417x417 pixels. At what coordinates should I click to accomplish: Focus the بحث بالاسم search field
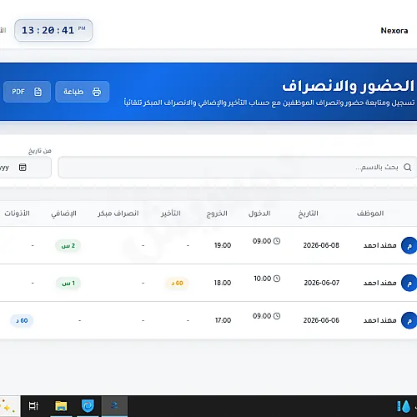pyautogui.click(x=237, y=167)
